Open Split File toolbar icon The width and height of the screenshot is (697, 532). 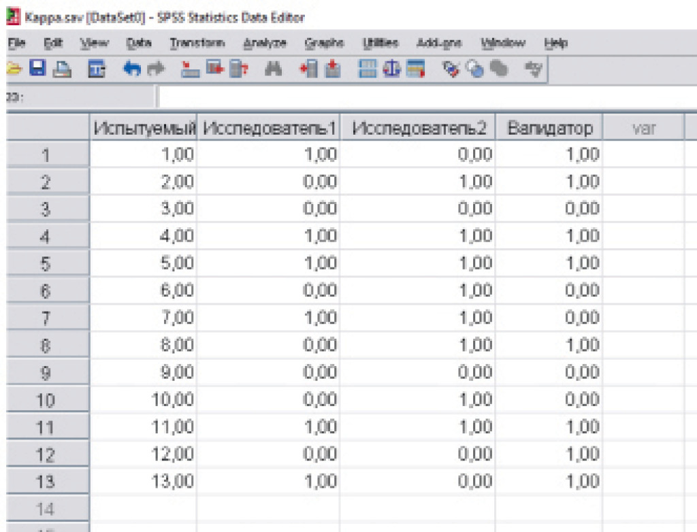[x=370, y=68]
